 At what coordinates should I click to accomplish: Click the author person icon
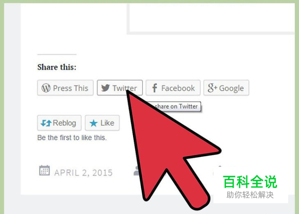pyautogui.click(x=137, y=171)
